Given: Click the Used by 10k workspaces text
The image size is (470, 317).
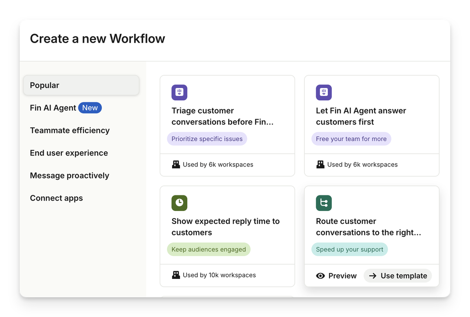Looking at the screenshot, I should 219,275.
